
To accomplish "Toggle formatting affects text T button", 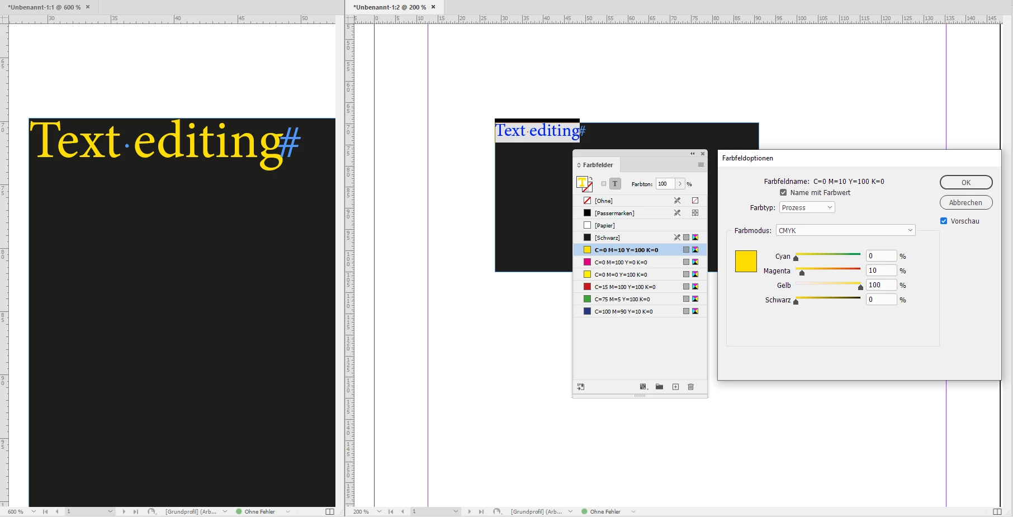I will 615,184.
